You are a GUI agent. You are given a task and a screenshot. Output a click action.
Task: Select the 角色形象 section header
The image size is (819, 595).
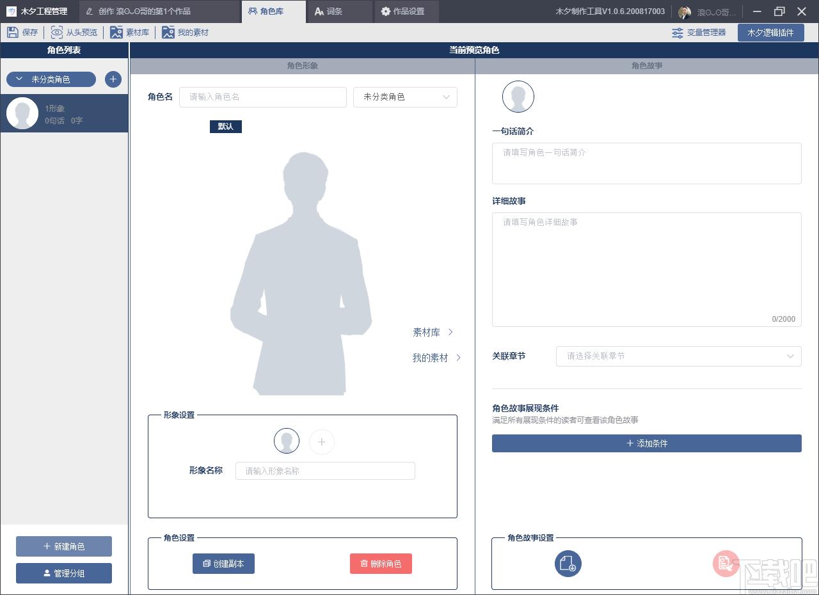[303, 66]
